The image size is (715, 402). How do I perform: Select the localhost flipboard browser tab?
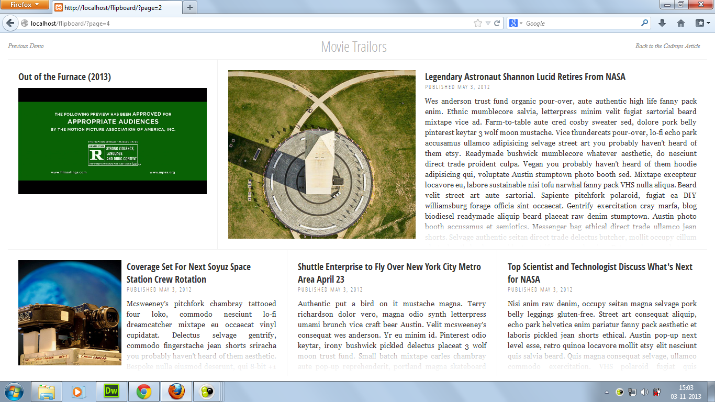point(117,7)
